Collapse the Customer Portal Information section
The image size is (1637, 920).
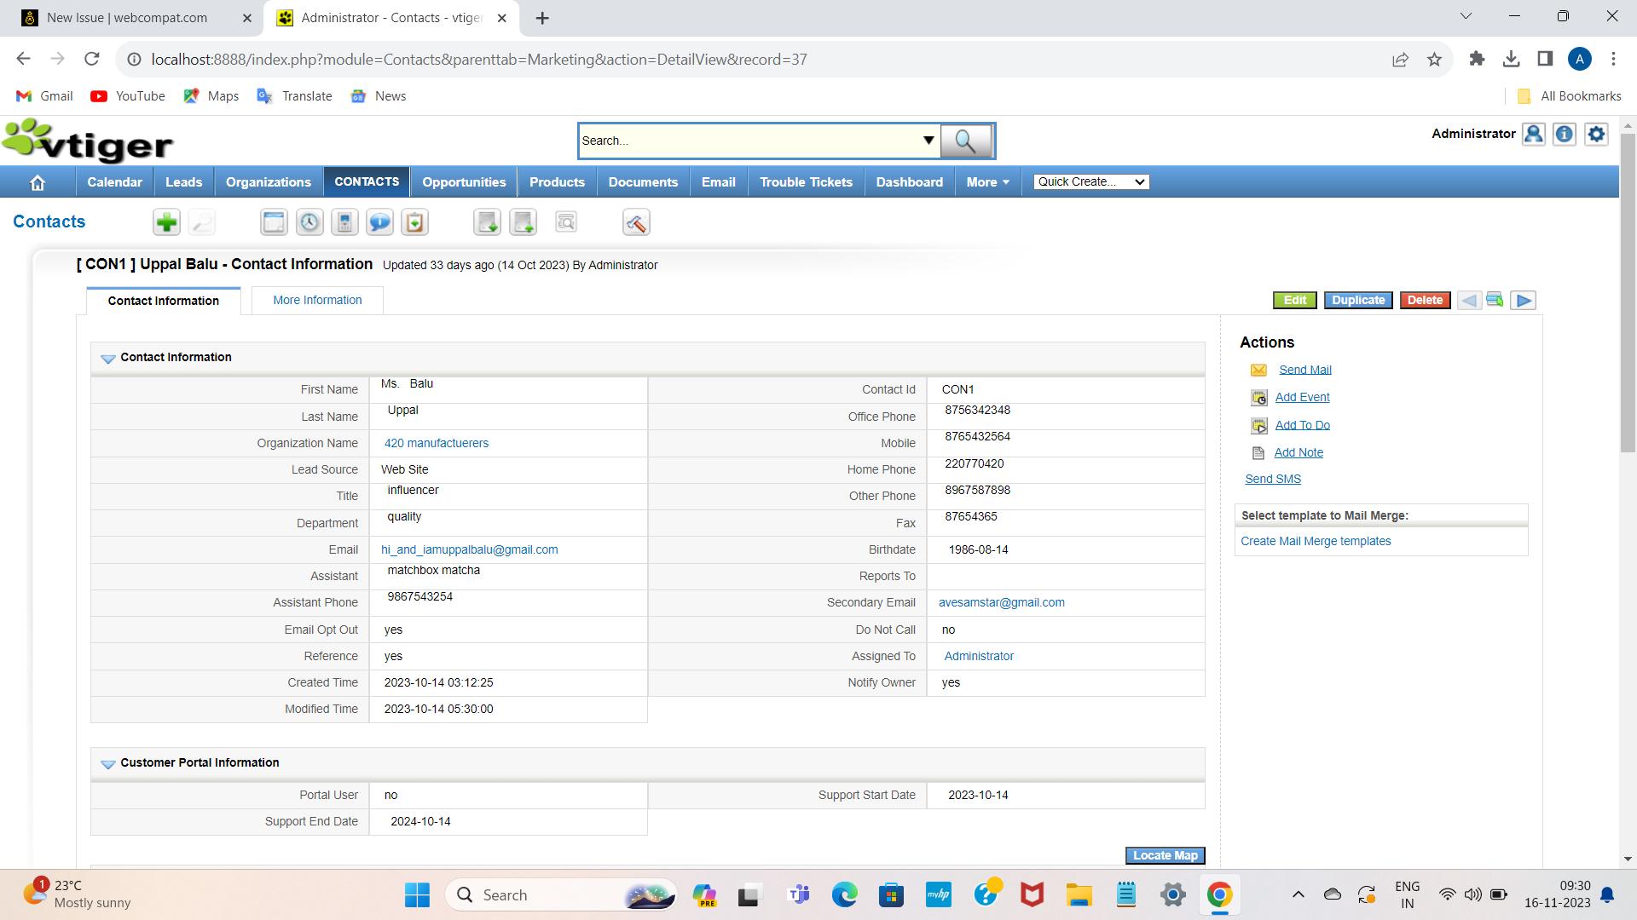[x=107, y=764]
